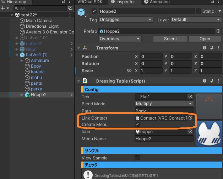Expand flatVer2 prefab in Hierarchy

pyautogui.click(x=17, y=44)
